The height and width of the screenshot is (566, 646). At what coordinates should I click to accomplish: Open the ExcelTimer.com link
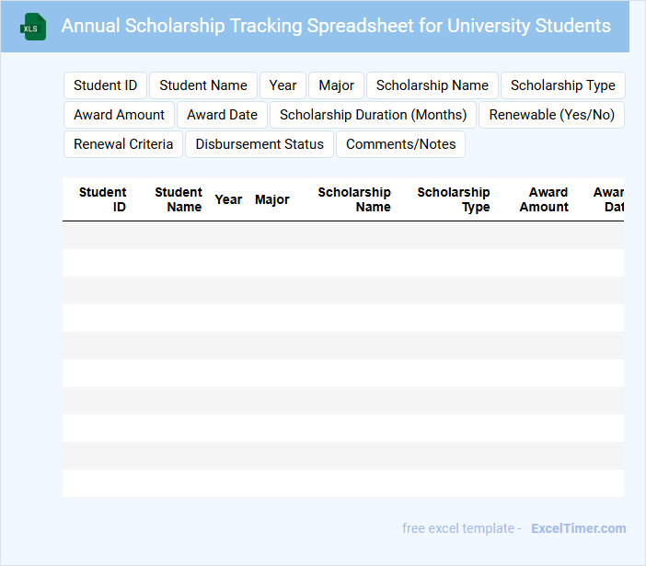(578, 528)
